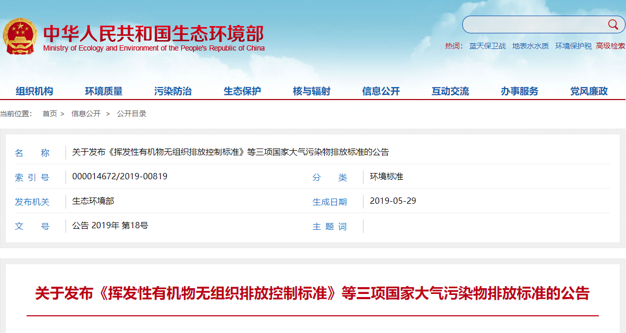Open the 污染防治 navigation section

[x=174, y=91]
